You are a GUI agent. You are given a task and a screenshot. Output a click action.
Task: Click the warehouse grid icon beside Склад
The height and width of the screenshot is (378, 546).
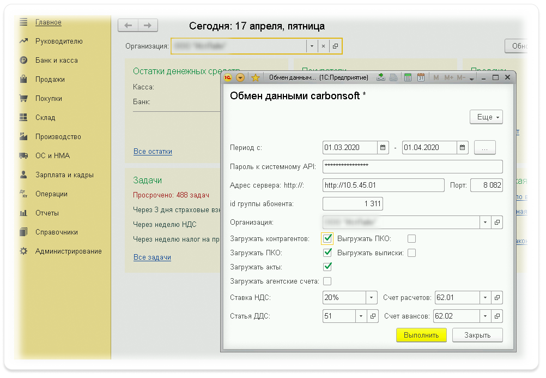[x=23, y=117]
